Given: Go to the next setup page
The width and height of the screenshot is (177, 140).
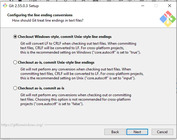Looking at the screenshot, I should 137,132.
